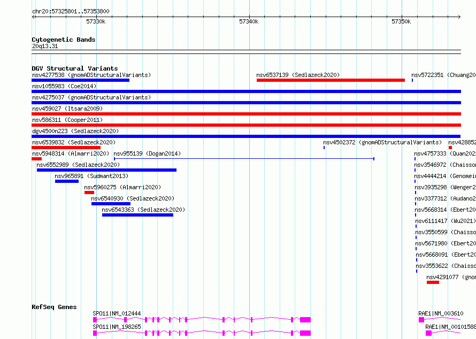The image size is (476, 339).
Task: Click the 20q13.31 cytogenetic band label
Action: click(x=45, y=46)
